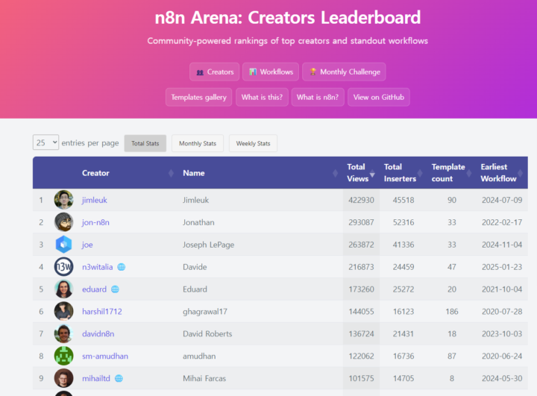
Task: Open the eduard creator profile link
Action: (94, 289)
